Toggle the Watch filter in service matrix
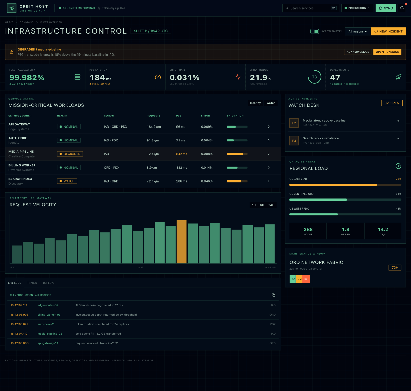The width and height of the screenshot is (411, 391). (x=271, y=103)
